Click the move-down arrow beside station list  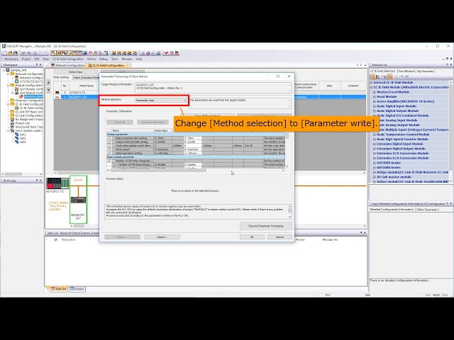(x=49, y=90)
